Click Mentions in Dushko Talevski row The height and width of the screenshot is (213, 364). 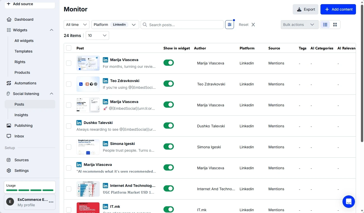pyautogui.click(x=276, y=126)
